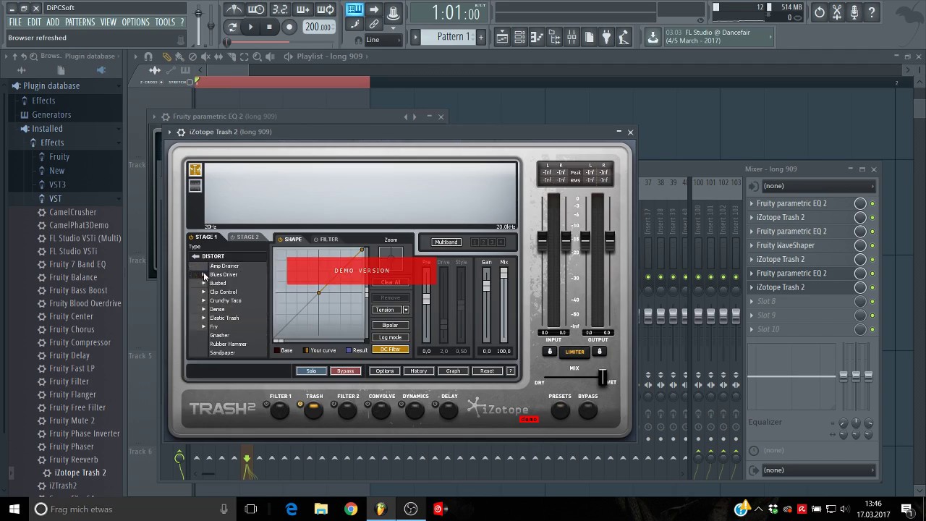Open the Mixer toolbar icon
Viewport: 926px width, 521px height.
(572, 37)
